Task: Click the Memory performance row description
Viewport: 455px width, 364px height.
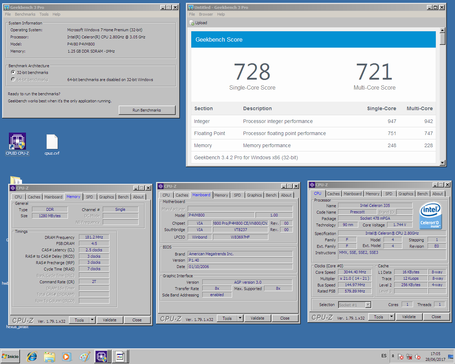Action: point(267,145)
